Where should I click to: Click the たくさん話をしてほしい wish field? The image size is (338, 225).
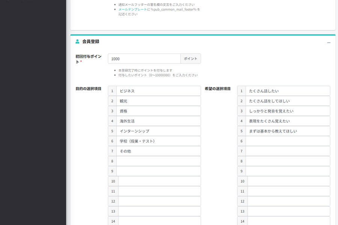[287, 101]
